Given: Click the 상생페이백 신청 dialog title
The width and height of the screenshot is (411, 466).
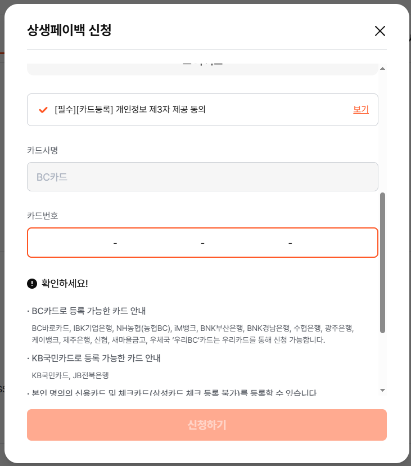Looking at the screenshot, I should pyautogui.click(x=69, y=30).
